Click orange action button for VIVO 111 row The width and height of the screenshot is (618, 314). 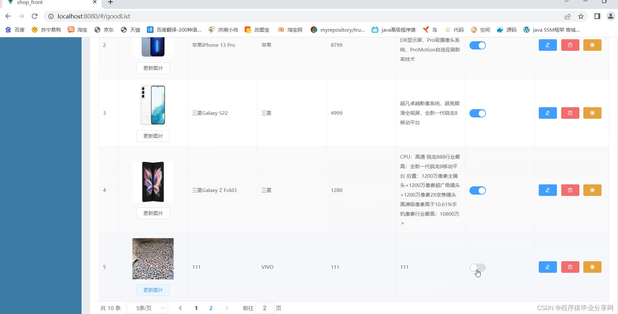592,267
